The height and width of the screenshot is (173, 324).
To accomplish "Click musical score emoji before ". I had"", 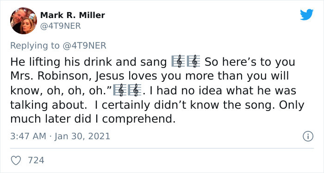I will tap(135, 90).
